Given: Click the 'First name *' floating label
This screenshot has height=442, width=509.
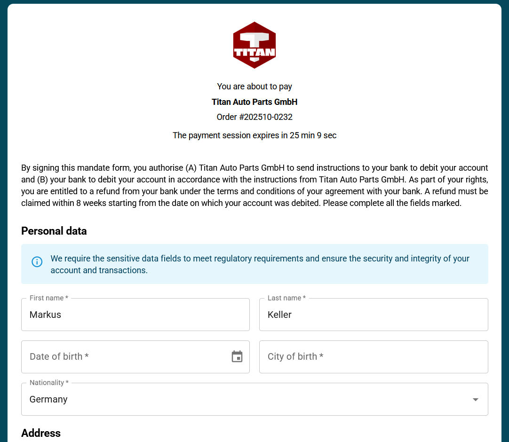Looking at the screenshot, I should 49,298.
